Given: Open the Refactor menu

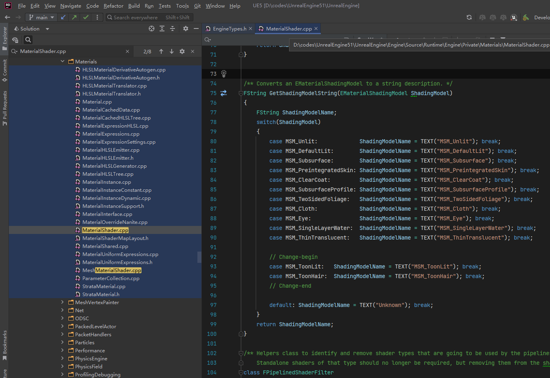Looking at the screenshot, I should (113, 6).
